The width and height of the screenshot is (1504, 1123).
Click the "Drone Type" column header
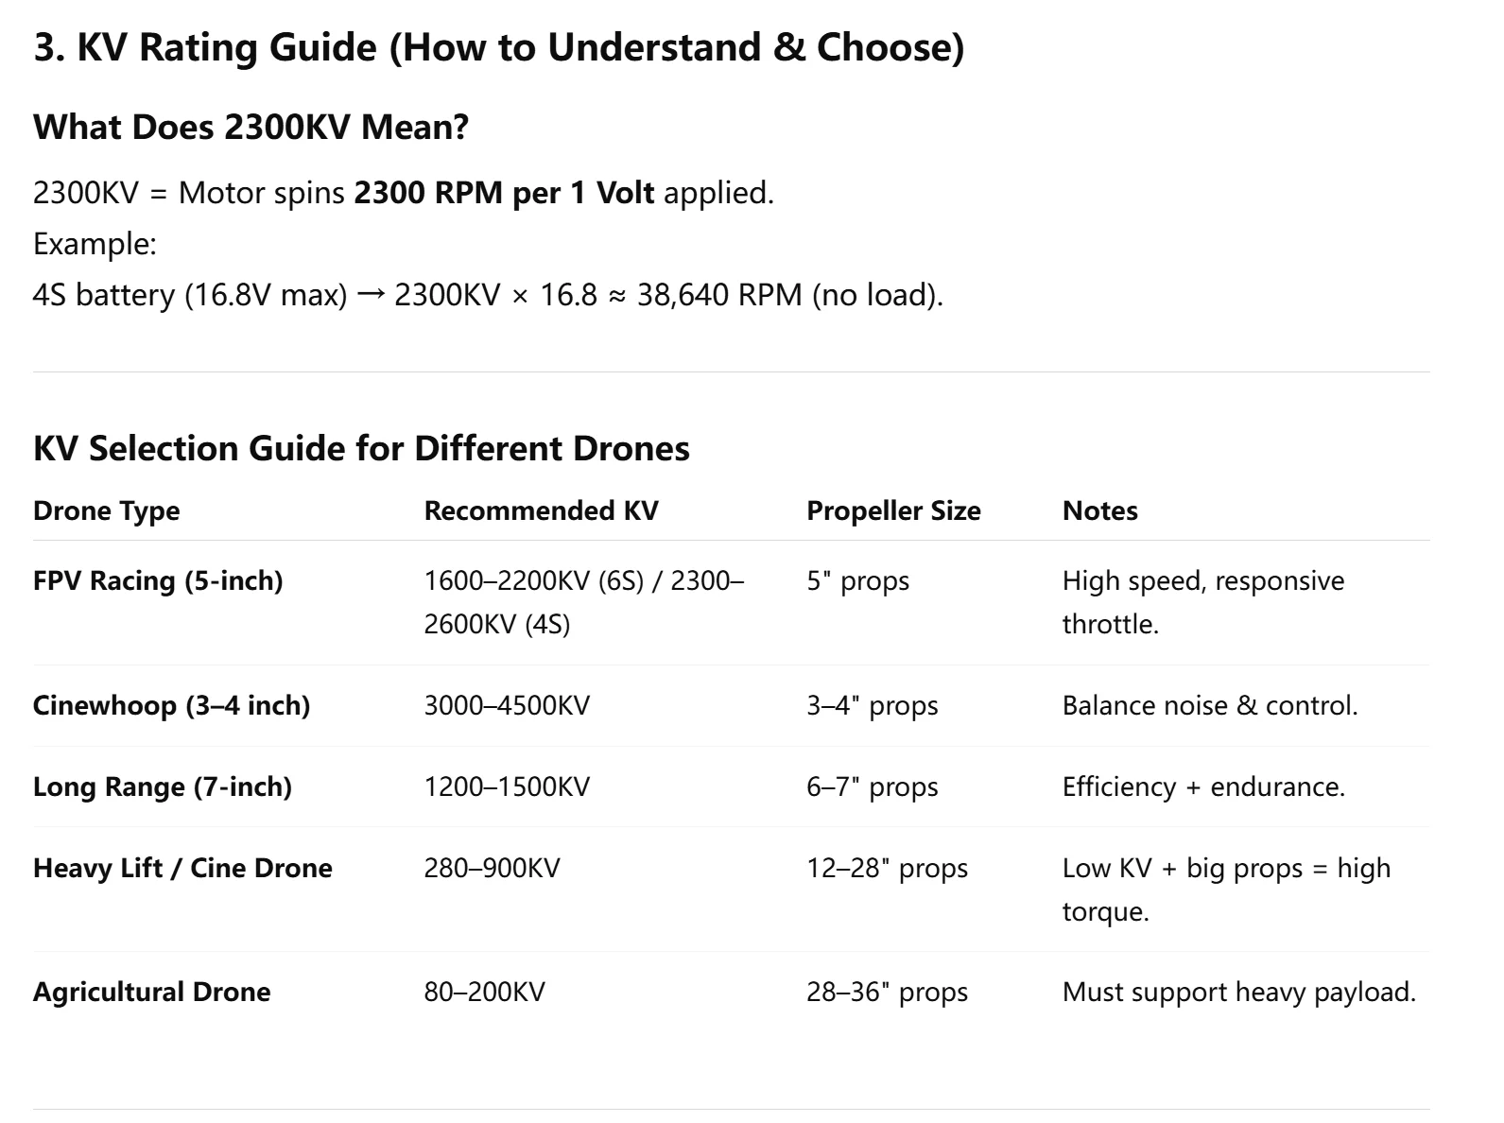coord(106,510)
